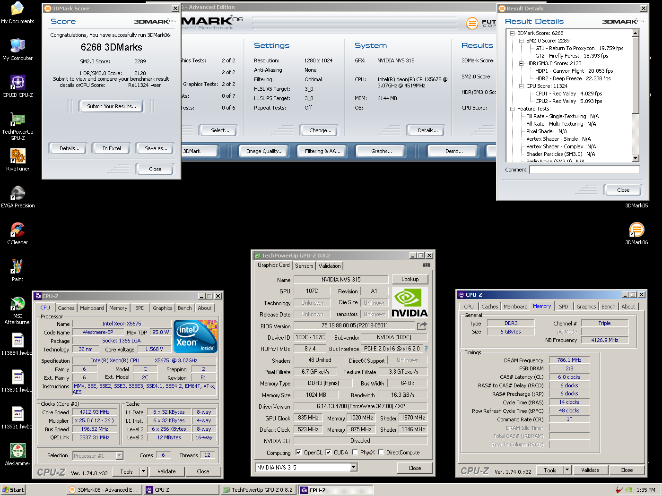This screenshot has width=662, height=496.
Task: Click the Lookup button in GPU-Z
Action: point(410,279)
